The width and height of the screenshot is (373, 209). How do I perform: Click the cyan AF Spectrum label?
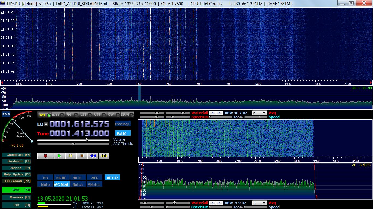tap(200, 207)
